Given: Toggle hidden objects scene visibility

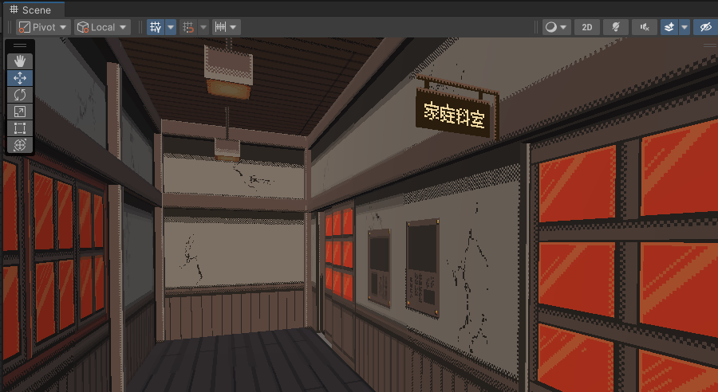Looking at the screenshot, I should [x=704, y=27].
